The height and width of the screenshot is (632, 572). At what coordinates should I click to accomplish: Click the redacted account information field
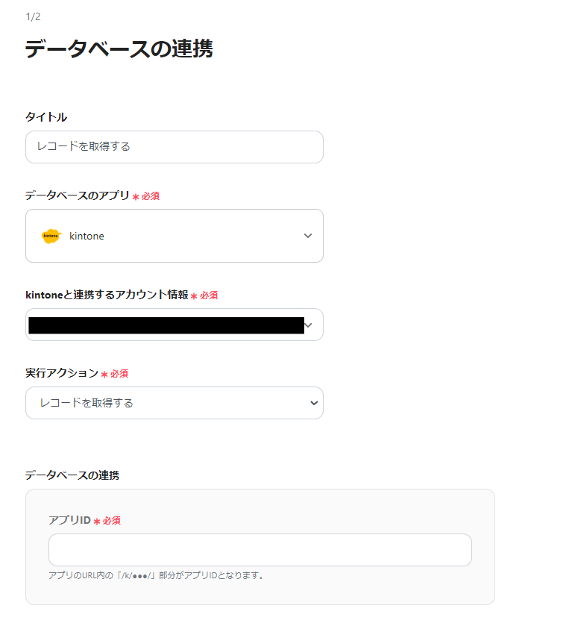point(166,325)
